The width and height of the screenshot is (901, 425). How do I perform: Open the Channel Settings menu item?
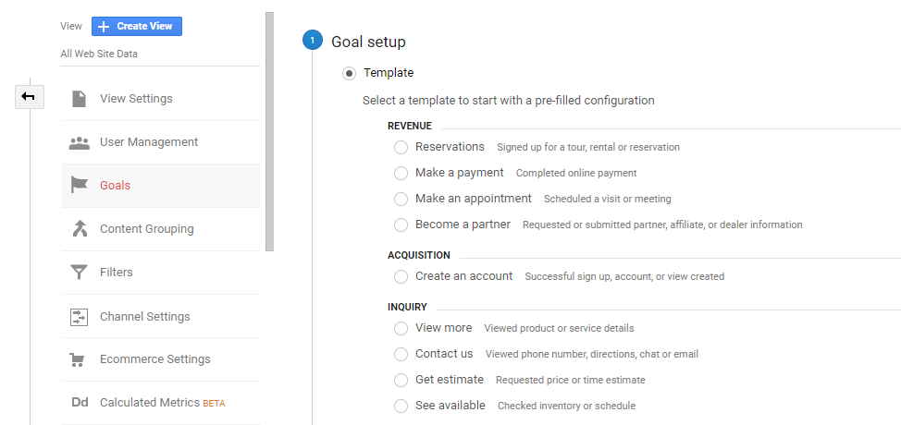pyautogui.click(x=145, y=317)
